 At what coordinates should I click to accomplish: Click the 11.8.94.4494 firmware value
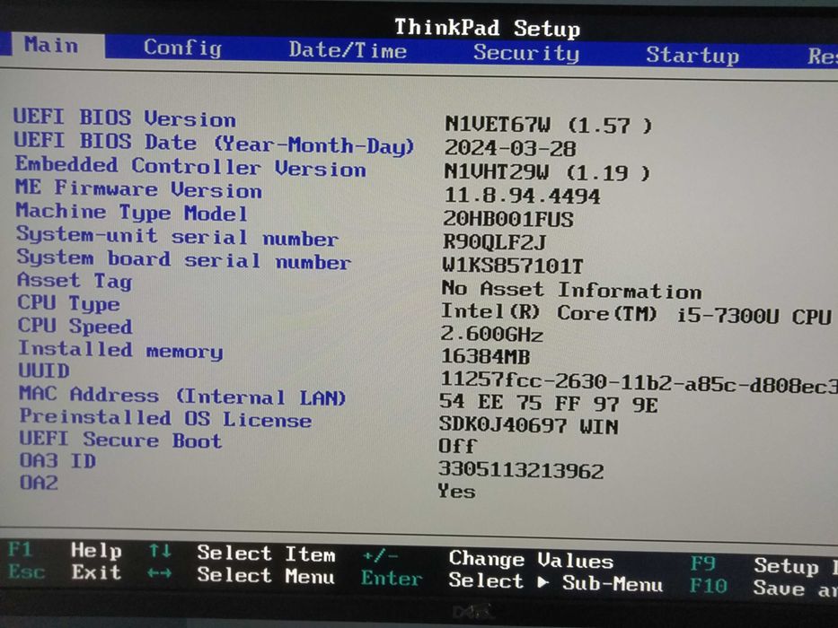click(522, 196)
